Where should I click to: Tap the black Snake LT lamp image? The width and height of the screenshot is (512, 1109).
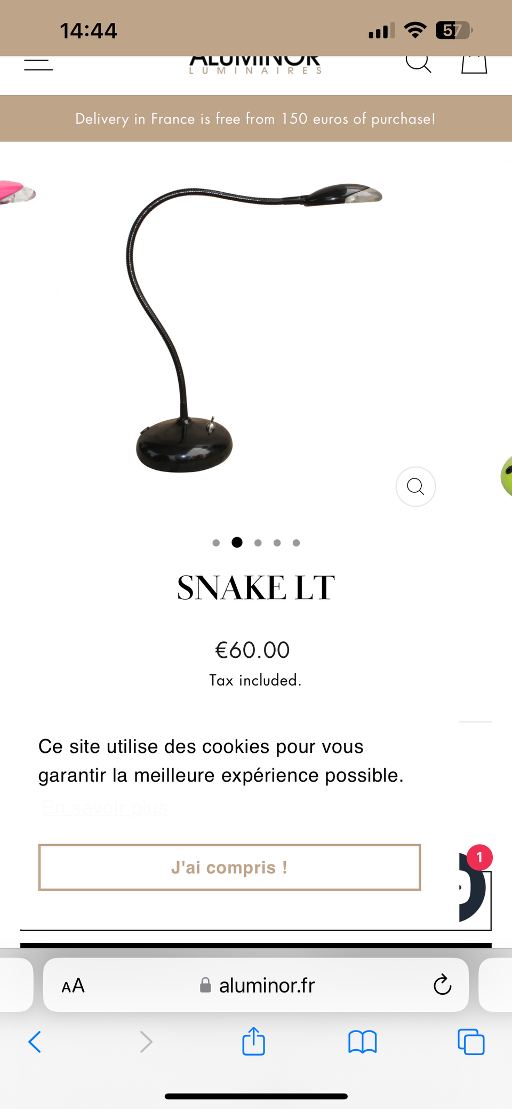click(256, 328)
